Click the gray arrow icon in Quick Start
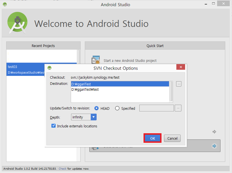Screen dimensions: 232x173 (x=214, y=131)
